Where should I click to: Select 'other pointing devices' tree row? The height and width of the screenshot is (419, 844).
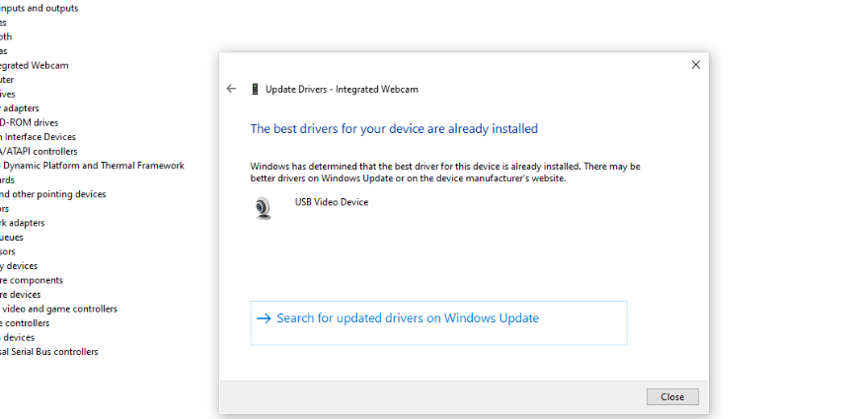(52, 194)
